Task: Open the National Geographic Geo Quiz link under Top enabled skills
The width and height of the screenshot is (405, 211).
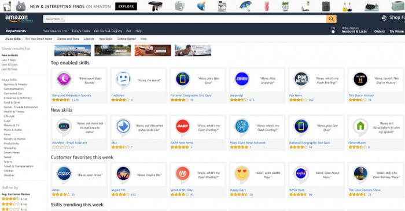Action: 191,96
